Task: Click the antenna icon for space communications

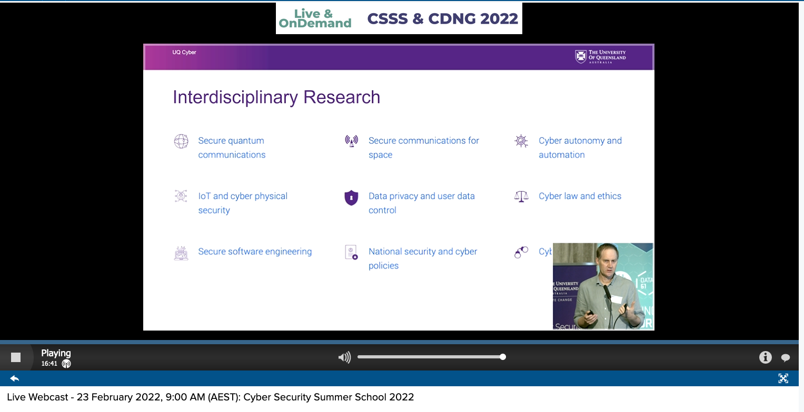Action: click(x=351, y=141)
